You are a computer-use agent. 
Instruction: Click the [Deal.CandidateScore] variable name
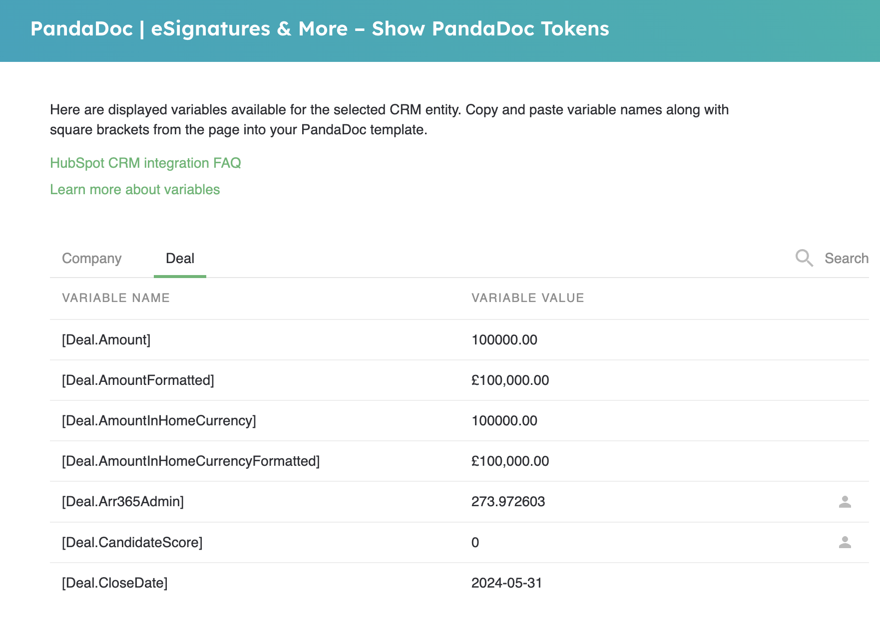click(132, 542)
